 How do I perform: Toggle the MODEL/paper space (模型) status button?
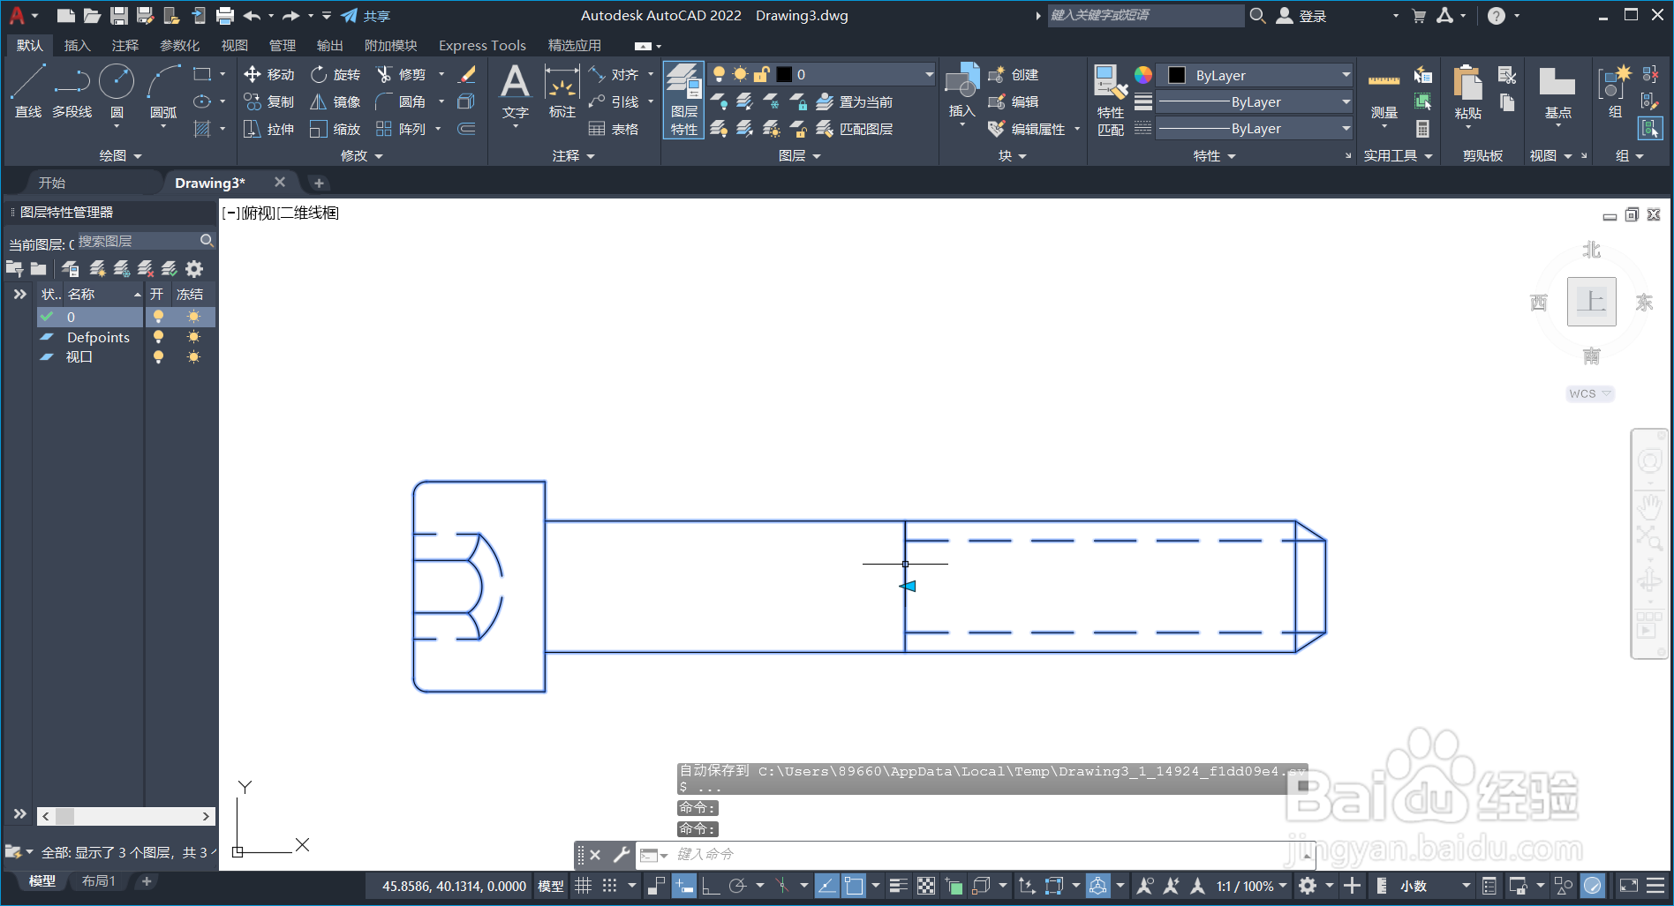[x=551, y=886]
